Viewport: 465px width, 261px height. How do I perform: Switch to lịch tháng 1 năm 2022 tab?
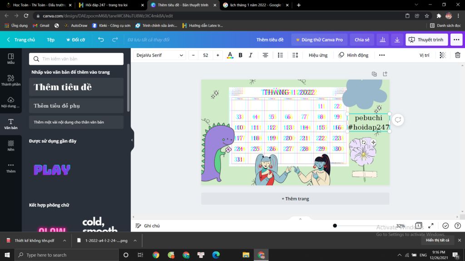click(255, 5)
